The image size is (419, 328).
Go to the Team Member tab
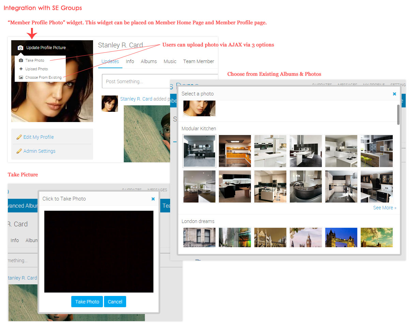pyautogui.click(x=198, y=61)
